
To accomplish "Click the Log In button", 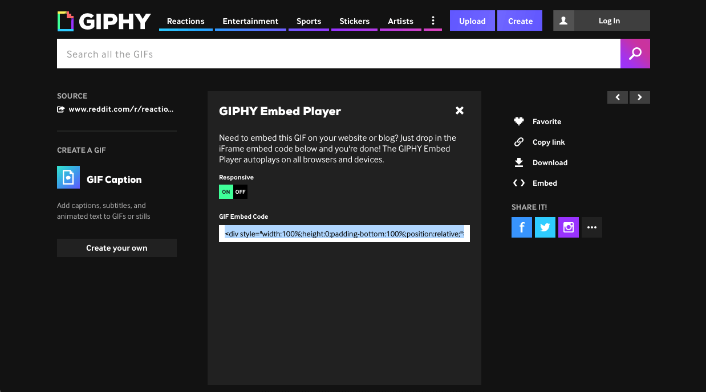I will [609, 21].
